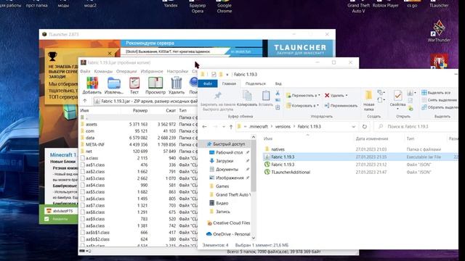Select the Fabric 1.19.3 Executable Jar file

pyautogui.click(x=360, y=157)
